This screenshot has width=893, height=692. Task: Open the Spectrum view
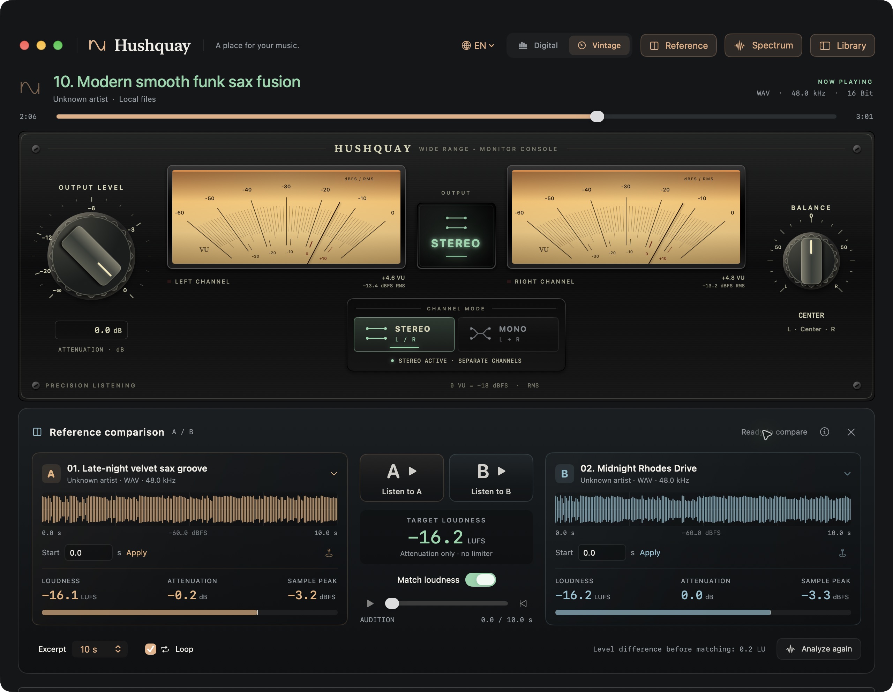pyautogui.click(x=763, y=45)
